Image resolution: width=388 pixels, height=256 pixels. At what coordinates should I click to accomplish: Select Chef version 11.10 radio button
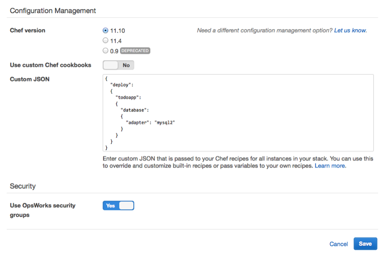(x=105, y=31)
